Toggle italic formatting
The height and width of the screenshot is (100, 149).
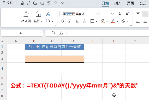pyautogui.click(x=70, y=21)
